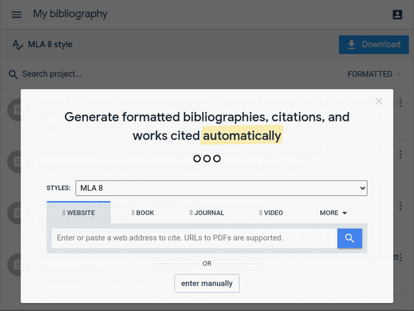414x311 pixels.
Task: Click the first citation clipboard icon
Action: pyautogui.click(x=17, y=110)
